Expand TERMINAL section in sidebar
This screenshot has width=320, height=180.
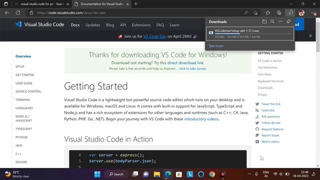click(22, 100)
